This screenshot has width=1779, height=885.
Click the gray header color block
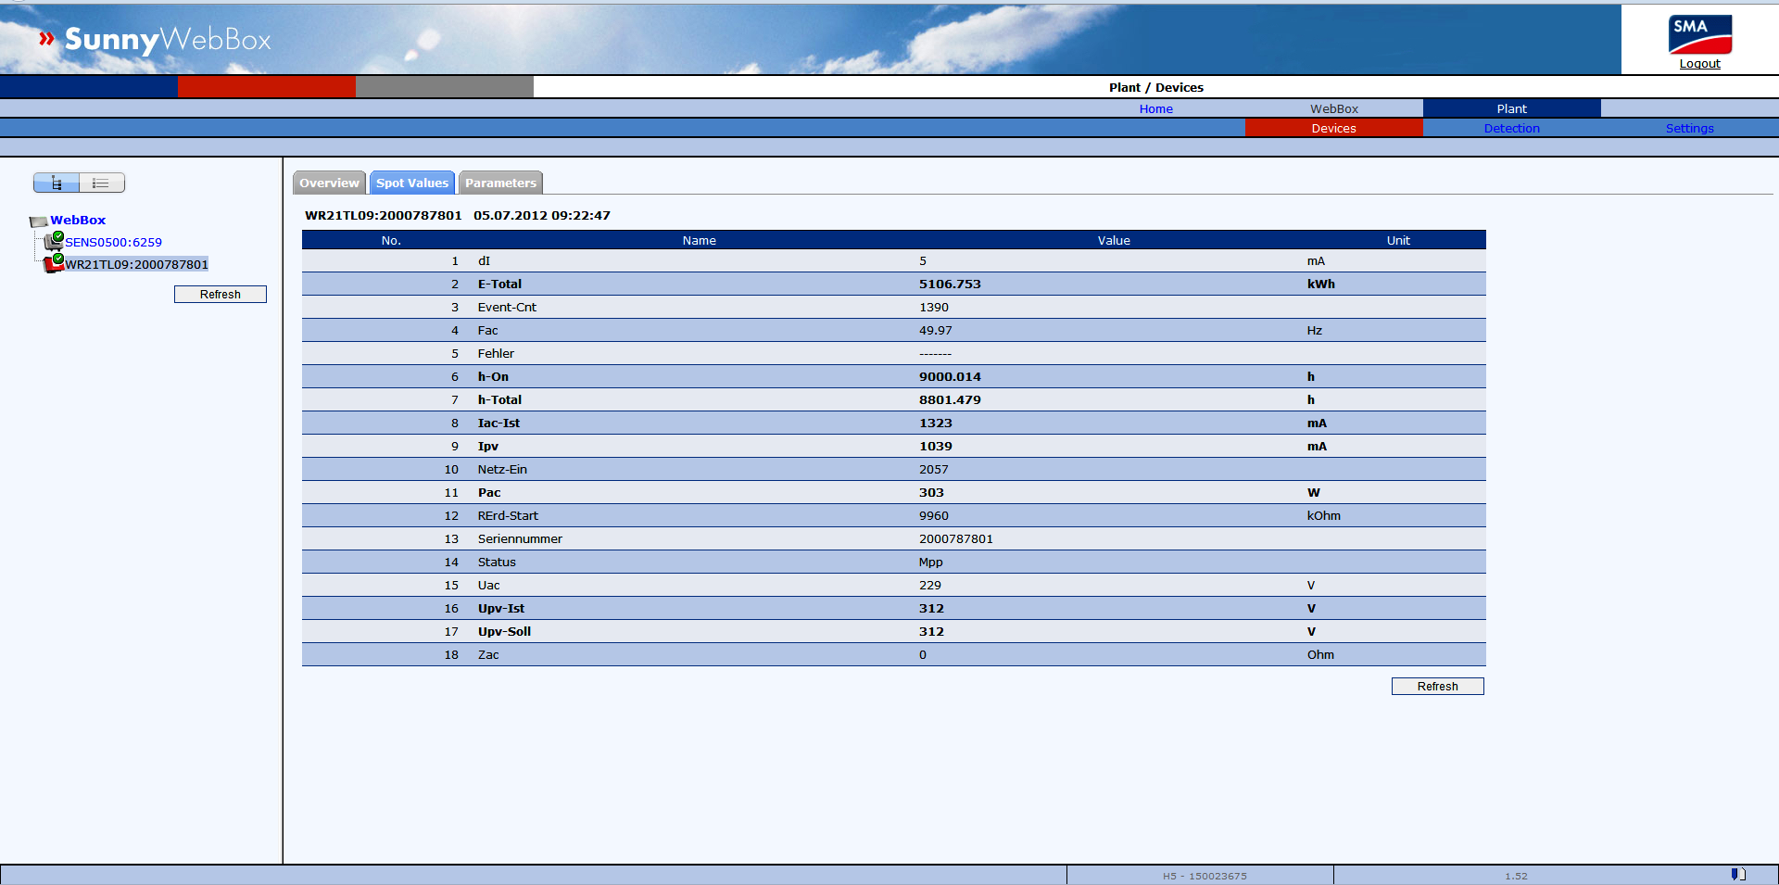pos(445,86)
